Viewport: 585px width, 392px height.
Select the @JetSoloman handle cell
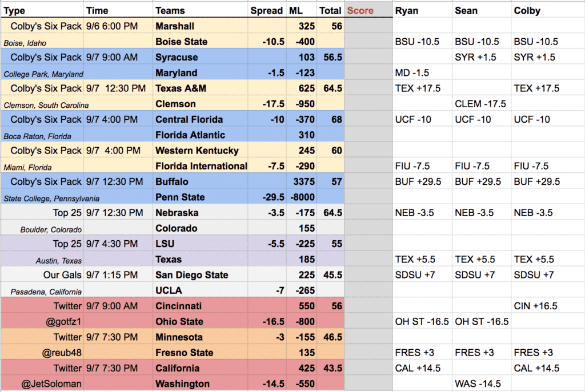pos(42,384)
